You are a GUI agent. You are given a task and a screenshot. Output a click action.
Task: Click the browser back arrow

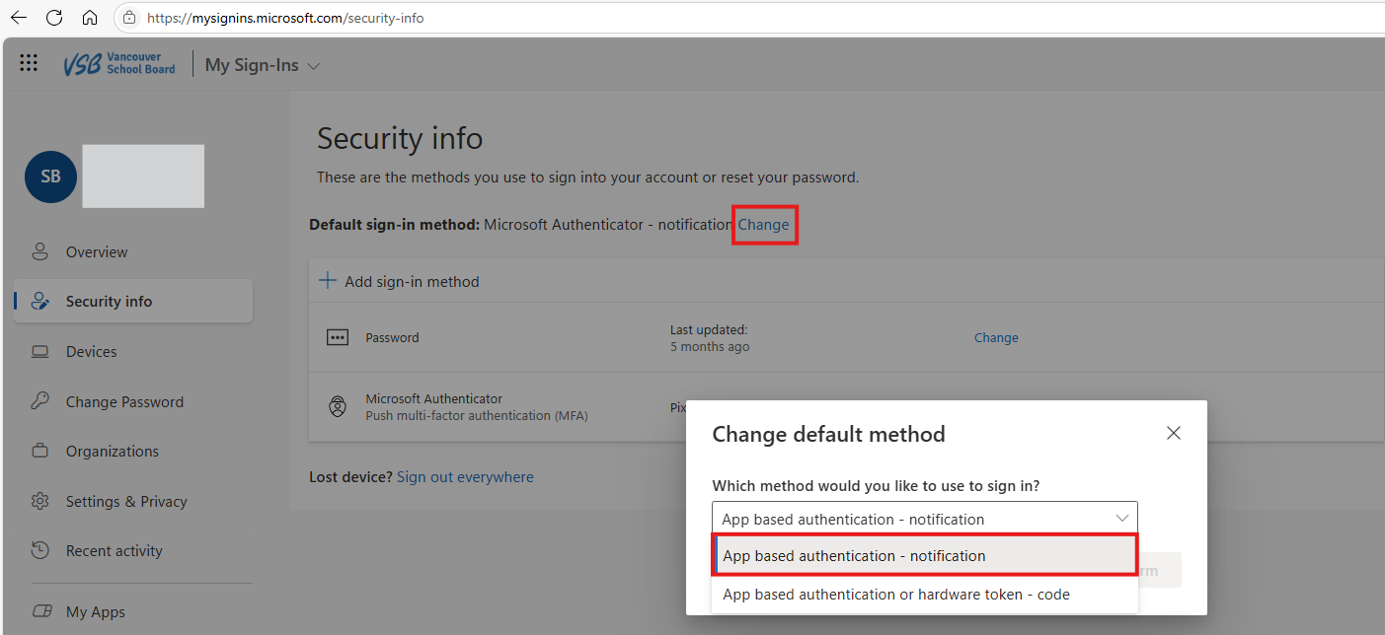[x=19, y=18]
